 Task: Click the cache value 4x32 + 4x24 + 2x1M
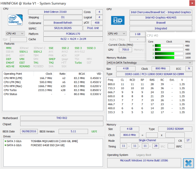coord(73,39)
